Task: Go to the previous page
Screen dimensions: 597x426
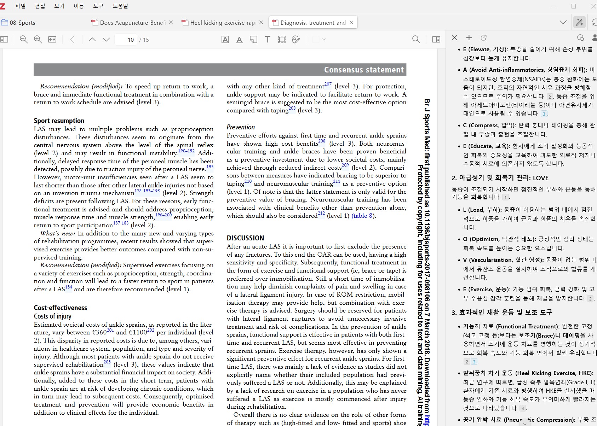Action: (x=92, y=40)
